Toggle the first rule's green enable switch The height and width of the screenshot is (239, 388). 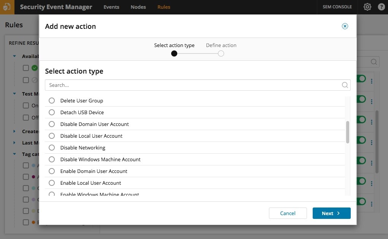click(361, 79)
